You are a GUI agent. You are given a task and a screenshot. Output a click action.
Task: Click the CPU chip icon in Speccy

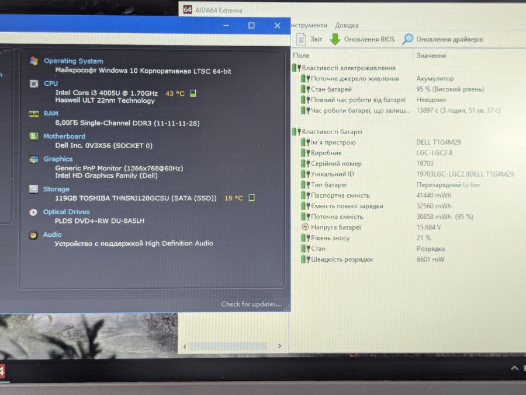pos(34,83)
